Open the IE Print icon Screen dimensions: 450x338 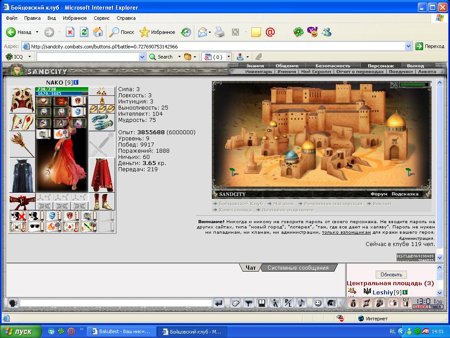pyautogui.click(x=220, y=32)
